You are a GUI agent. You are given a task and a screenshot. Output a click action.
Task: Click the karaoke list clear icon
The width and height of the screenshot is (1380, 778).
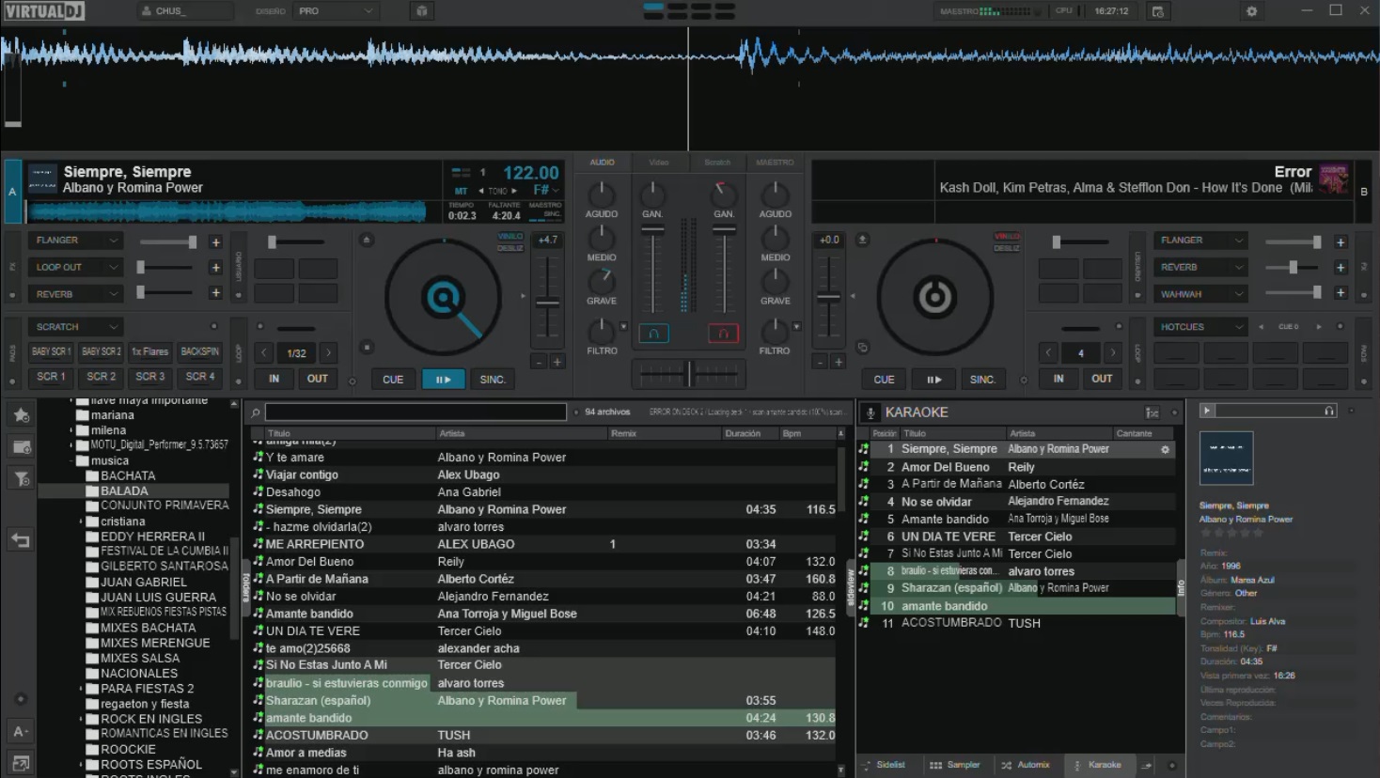tap(1152, 412)
